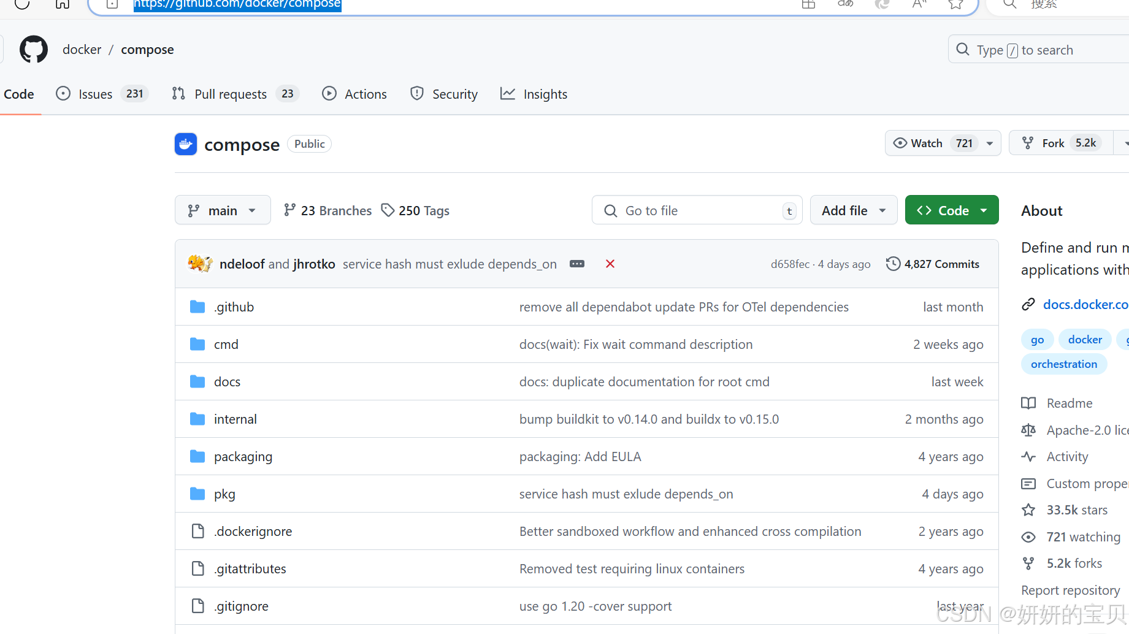Click the browser home icon
This screenshot has width=1129, height=634.
coord(63,3)
